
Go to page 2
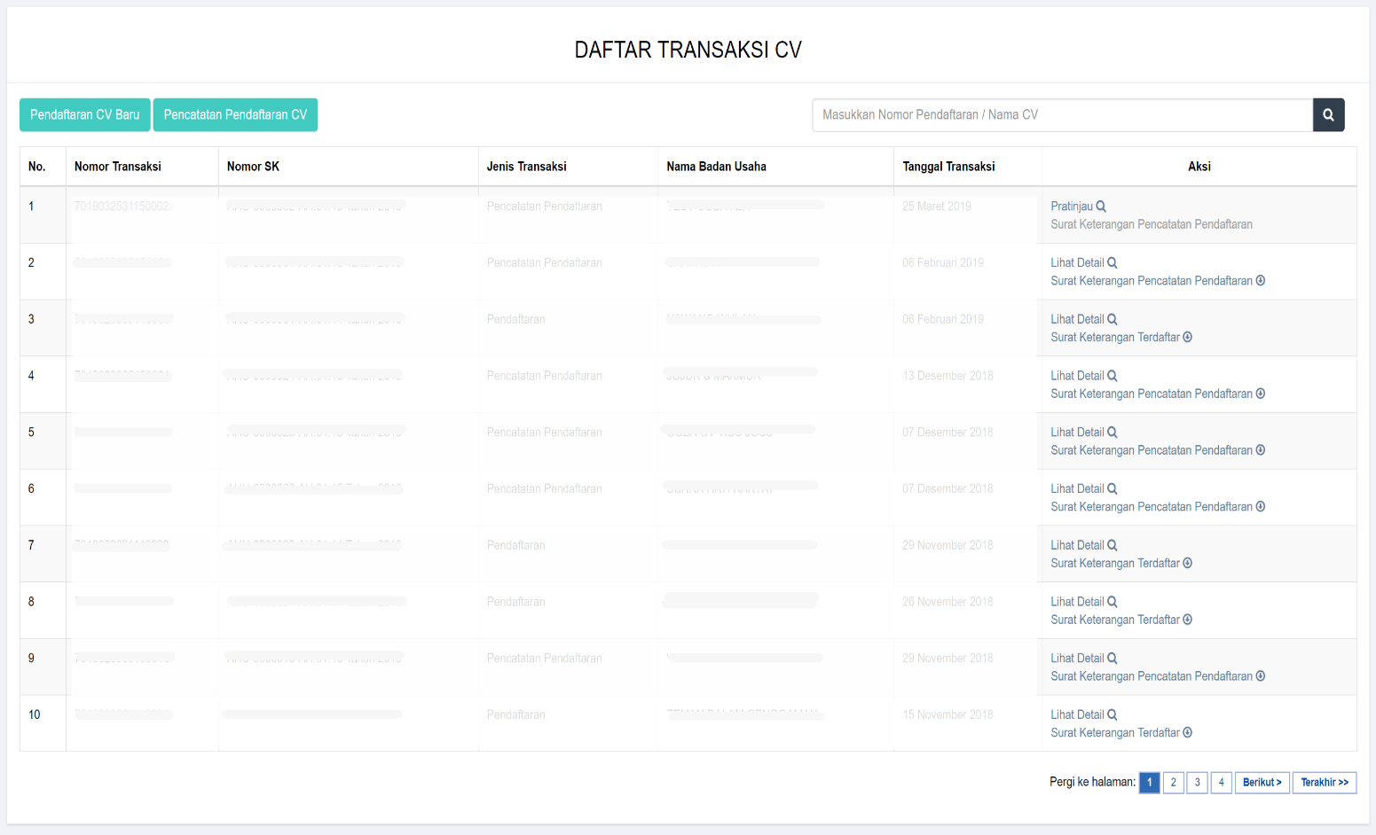1173,783
